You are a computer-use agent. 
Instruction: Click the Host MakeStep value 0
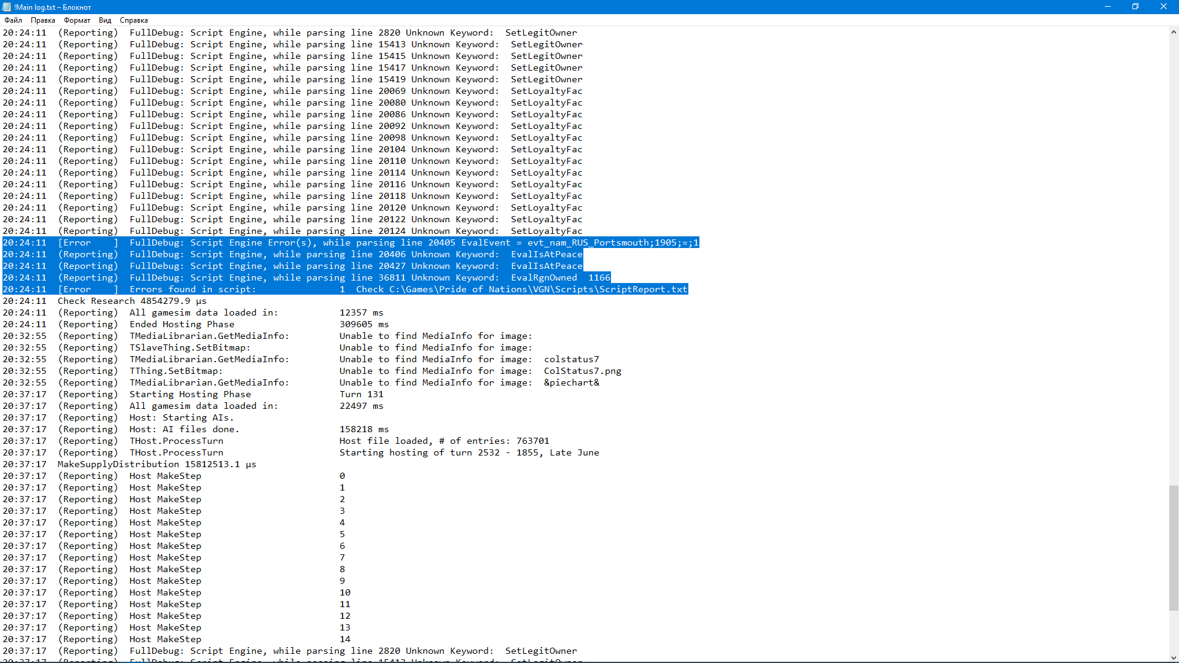coord(342,476)
